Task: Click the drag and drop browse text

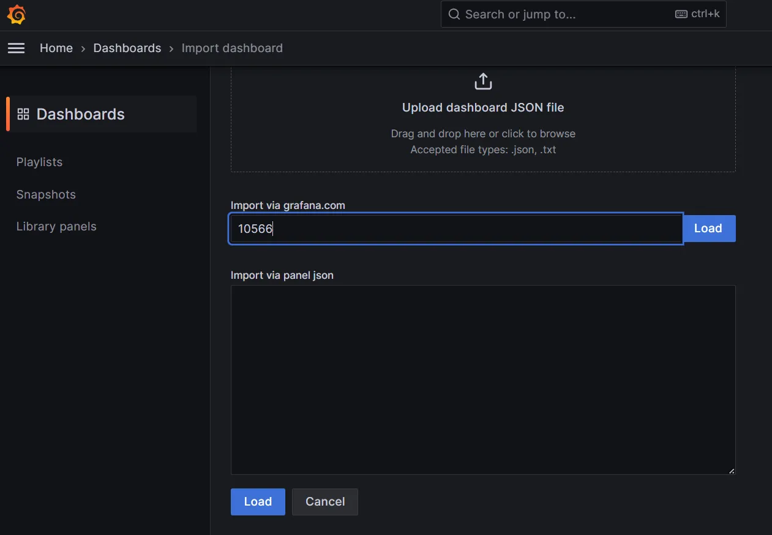Action: pos(483,134)
